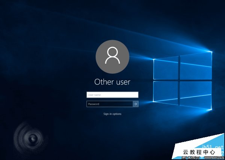Screen dimensions: 225x160
Task: Click the User name input field
Action: pos(112,95)
